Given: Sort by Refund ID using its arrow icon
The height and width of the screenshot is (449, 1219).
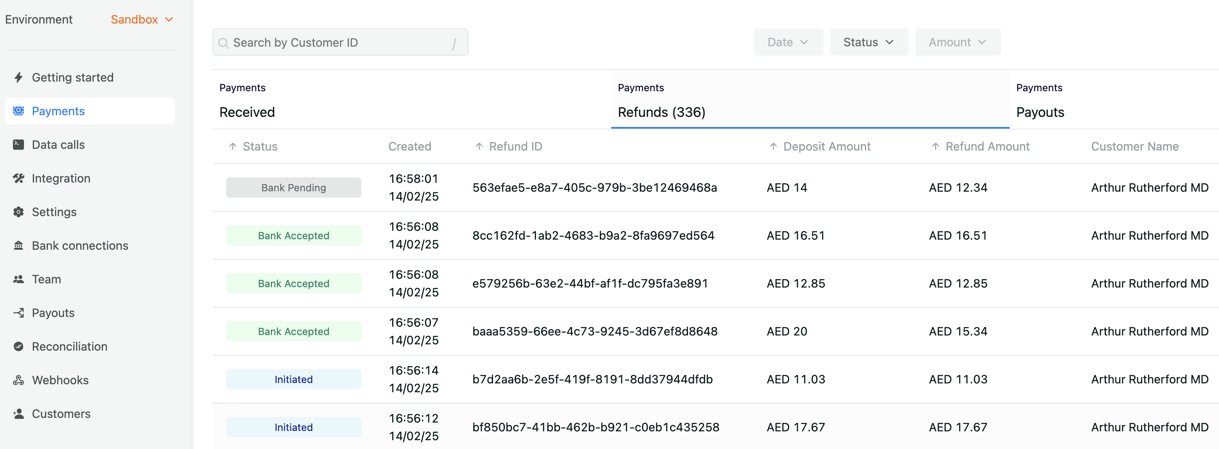Looking at the screenshot, I should click(x=479, y=146).
